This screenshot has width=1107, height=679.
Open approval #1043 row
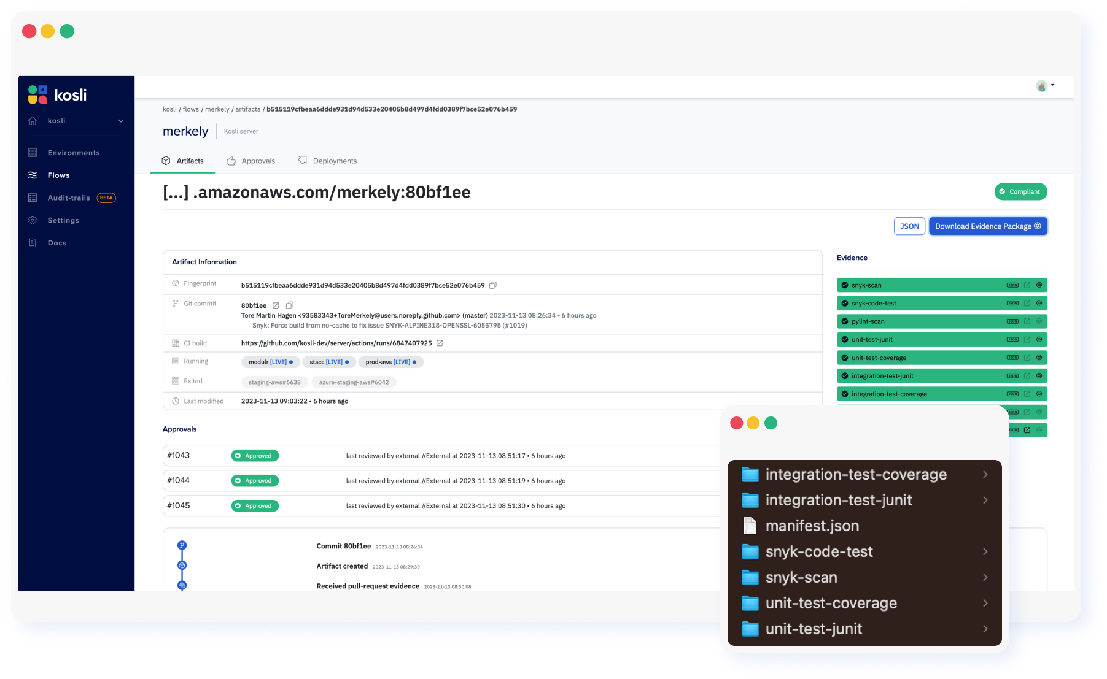442,456
